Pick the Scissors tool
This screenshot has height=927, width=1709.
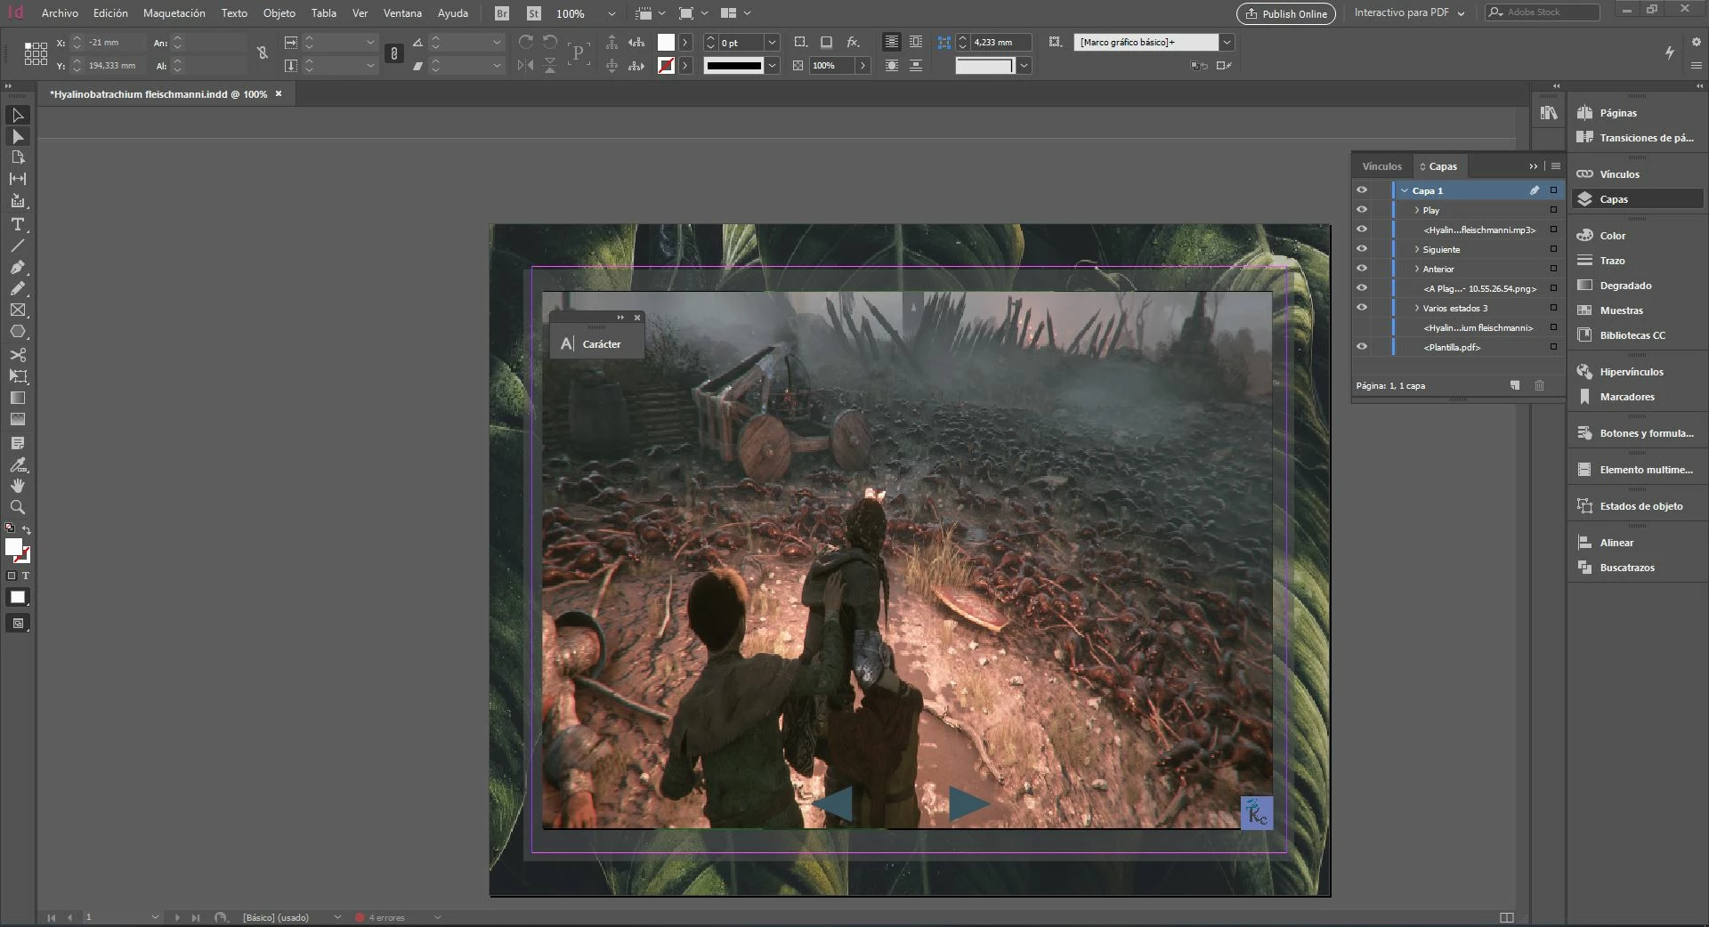(x=17, y=354)
